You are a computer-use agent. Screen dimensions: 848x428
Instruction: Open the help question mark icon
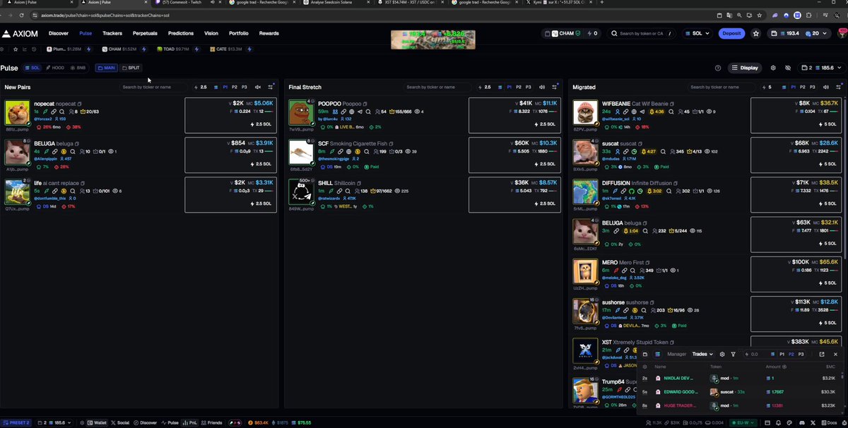(718, 68)
